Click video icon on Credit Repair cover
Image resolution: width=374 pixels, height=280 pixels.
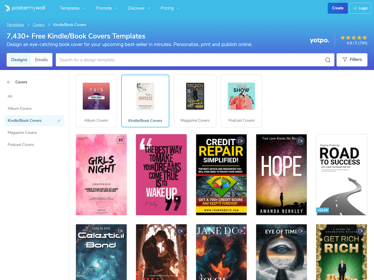(240, 141)
